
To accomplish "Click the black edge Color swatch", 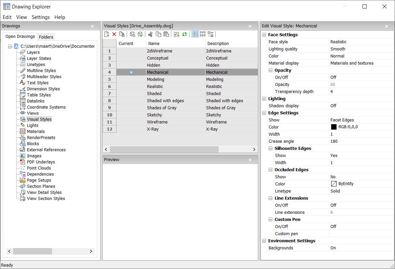I will coord(334,127).
